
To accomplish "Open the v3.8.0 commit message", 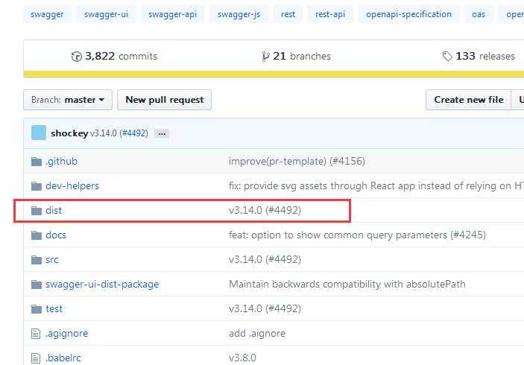I will click(x=242, y=358).
